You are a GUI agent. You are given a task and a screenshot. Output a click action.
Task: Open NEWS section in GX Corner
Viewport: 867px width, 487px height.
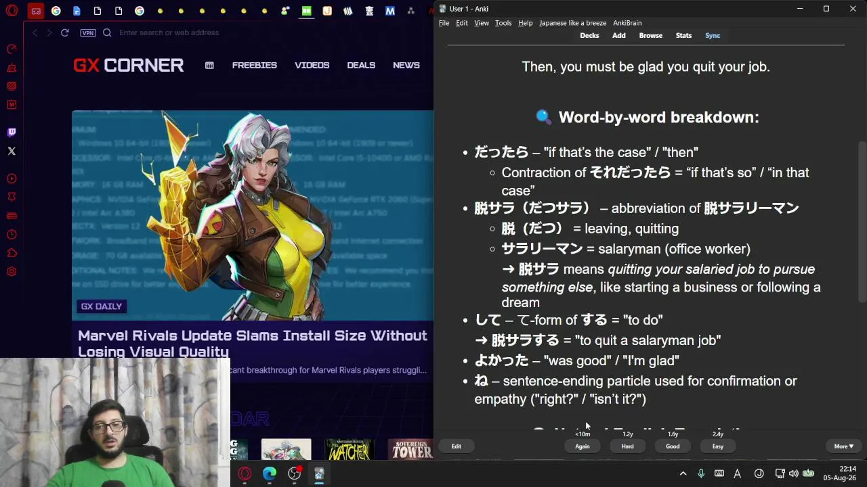click(406, 65)
